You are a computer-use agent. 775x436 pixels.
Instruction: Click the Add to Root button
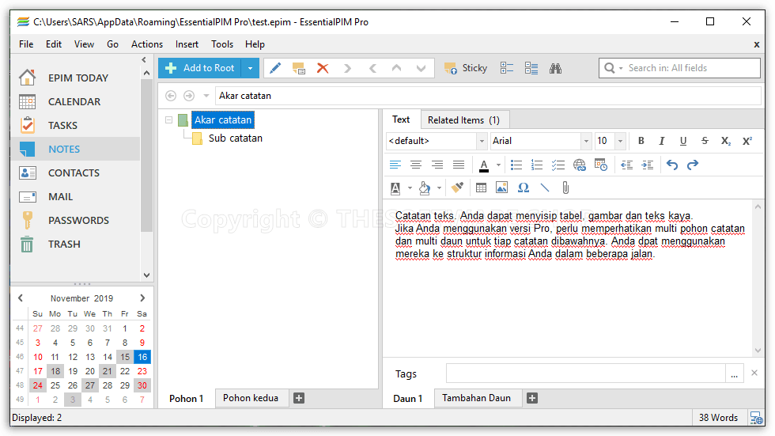pyautogui.click(x=200, y=68)
